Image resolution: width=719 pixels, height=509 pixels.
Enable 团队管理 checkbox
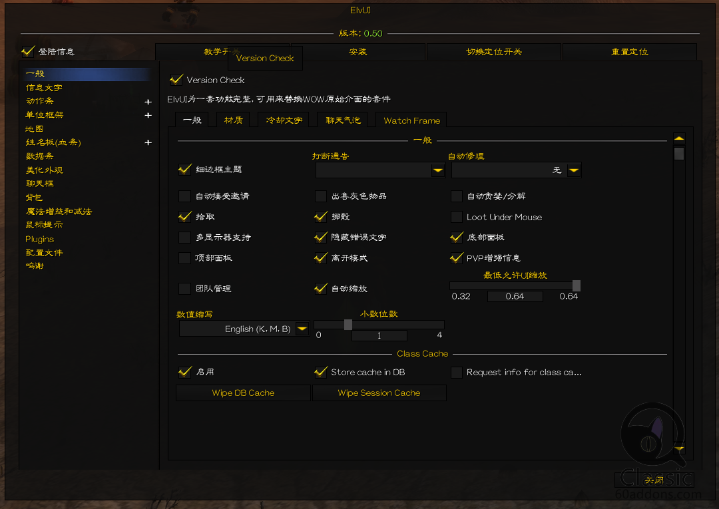click(185, 289)
